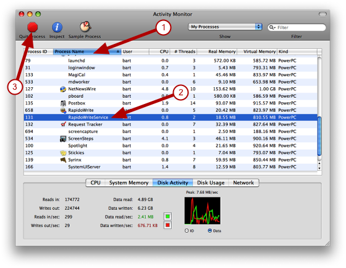
Task: Select the Postbox process name
Action: coord(77,103)
